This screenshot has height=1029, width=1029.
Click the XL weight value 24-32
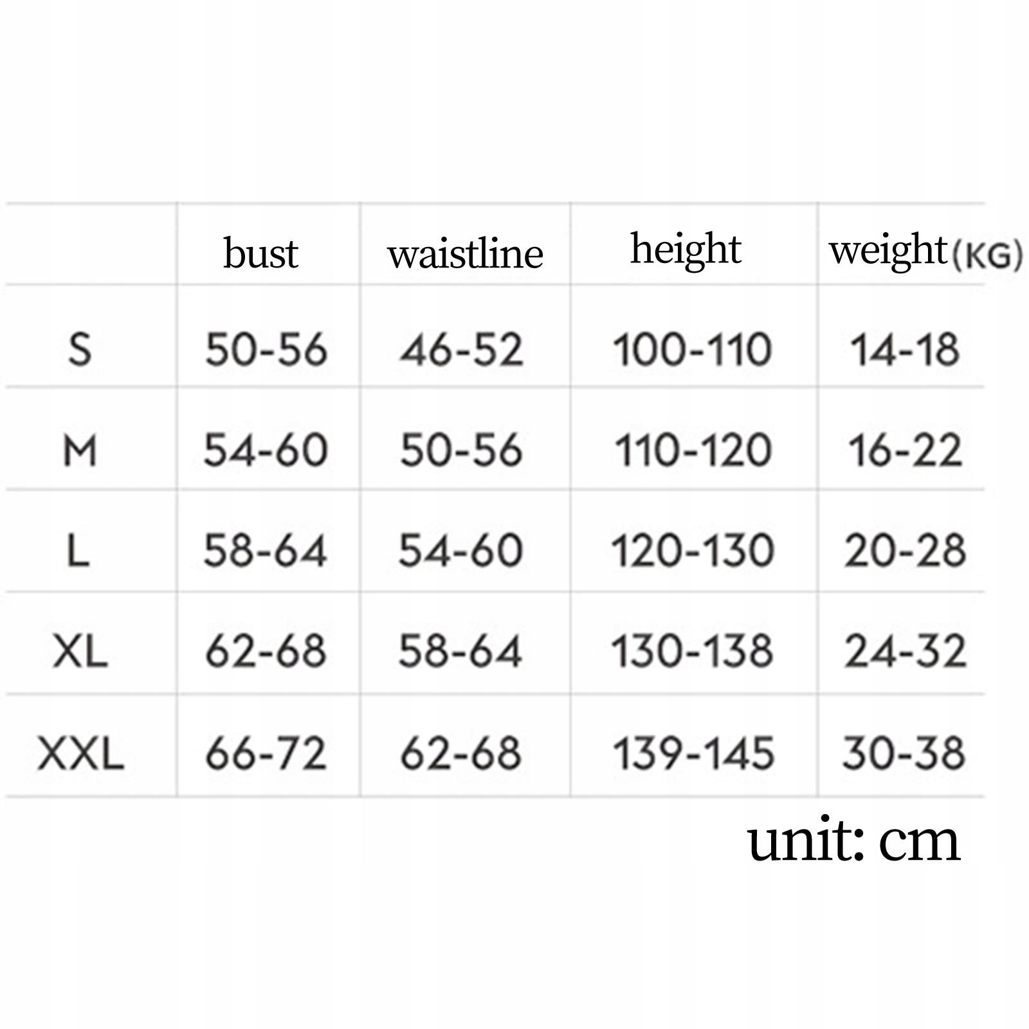click(905, 651)
